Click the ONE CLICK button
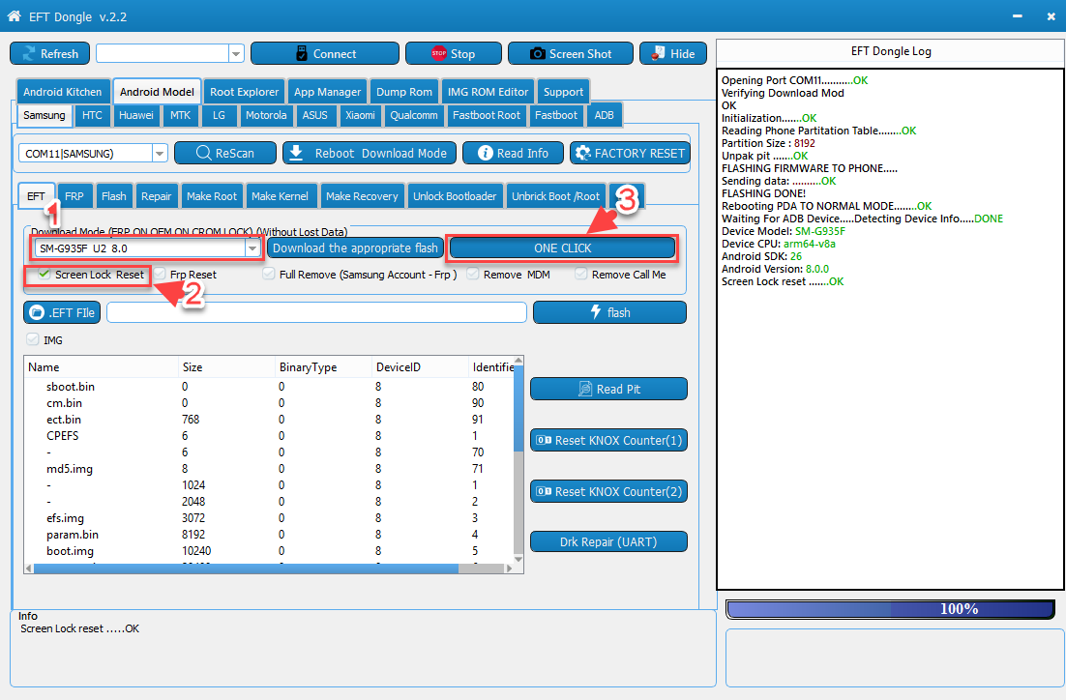 click(562, 248)
